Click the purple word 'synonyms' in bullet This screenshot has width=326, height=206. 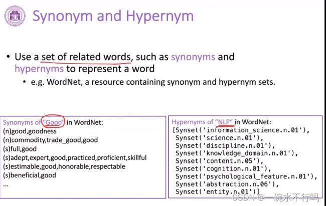point(193,57)
